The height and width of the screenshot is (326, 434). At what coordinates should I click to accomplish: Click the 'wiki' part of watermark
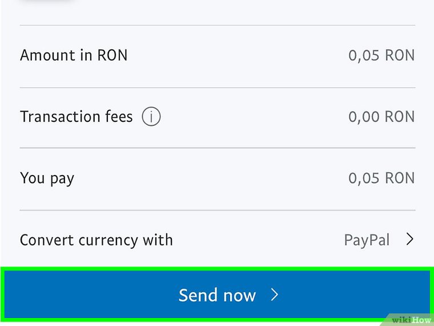[x=401, y=319]
